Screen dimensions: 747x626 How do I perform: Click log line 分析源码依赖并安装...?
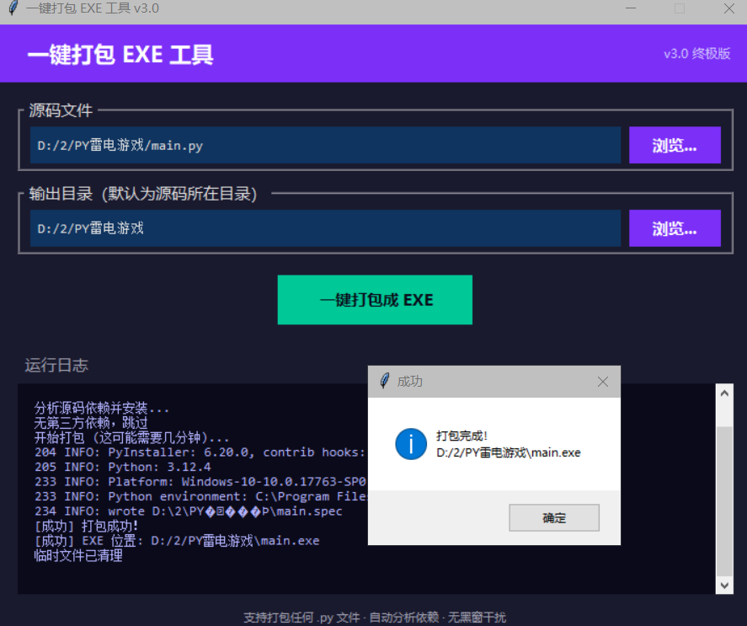tap(101, 408)
